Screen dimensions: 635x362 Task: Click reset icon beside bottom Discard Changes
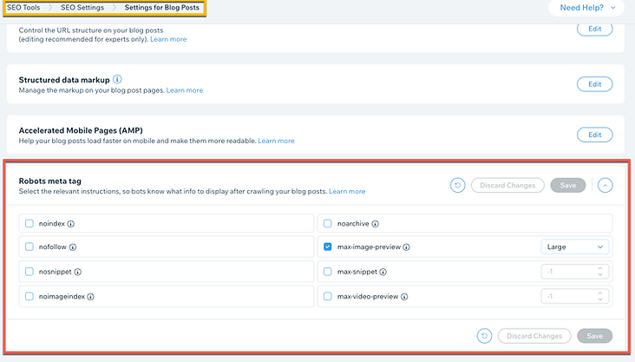pos(484,336)
